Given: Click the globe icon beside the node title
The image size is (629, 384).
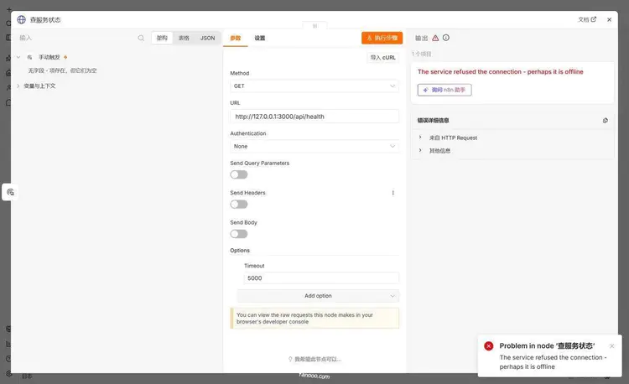Looking at the screenshot, I should tap(21, 19).
